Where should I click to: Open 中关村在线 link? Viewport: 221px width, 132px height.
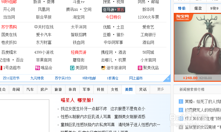click(44, 27)
